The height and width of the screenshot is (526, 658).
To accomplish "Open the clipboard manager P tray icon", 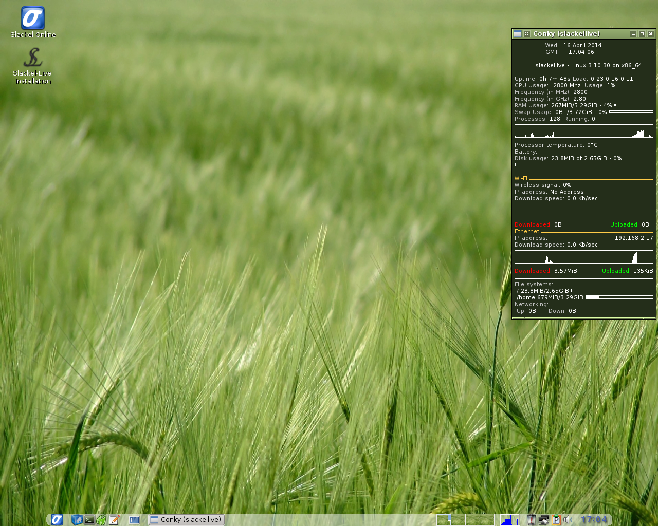I will pos(556,520).
